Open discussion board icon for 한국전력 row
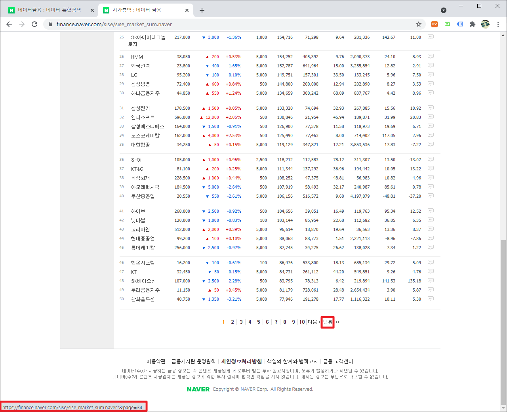The image size is (507, 412). pyautogui.click(x=431, y=65)
